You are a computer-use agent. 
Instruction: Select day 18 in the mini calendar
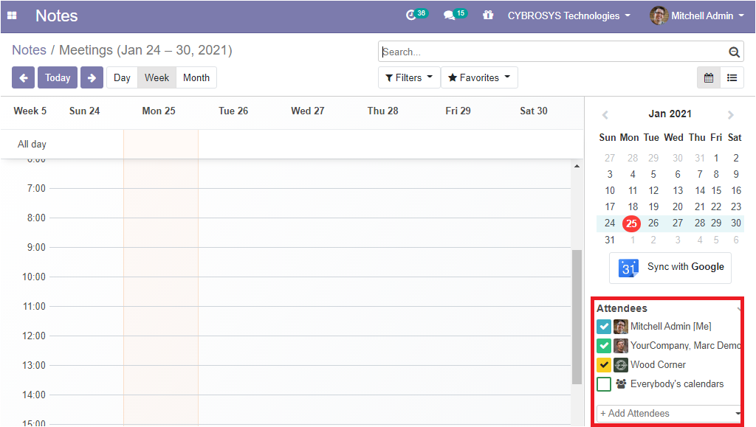point(633,207)
